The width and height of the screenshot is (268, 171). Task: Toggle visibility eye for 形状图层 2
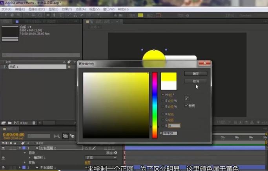point(4,148)
